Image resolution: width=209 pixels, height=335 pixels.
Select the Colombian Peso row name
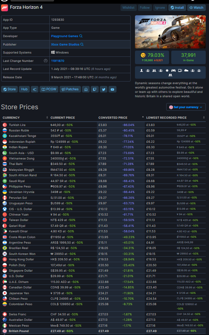point(20,304)
